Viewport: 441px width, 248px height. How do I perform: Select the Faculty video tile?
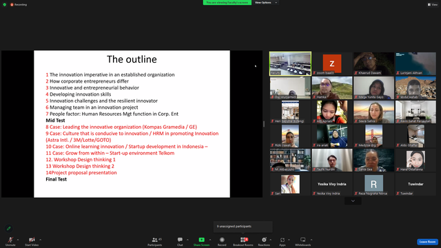(290, 63)
